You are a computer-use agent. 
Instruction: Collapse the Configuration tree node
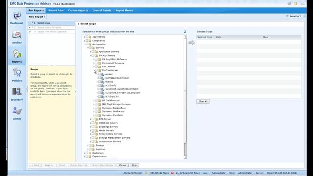point(85,44)
